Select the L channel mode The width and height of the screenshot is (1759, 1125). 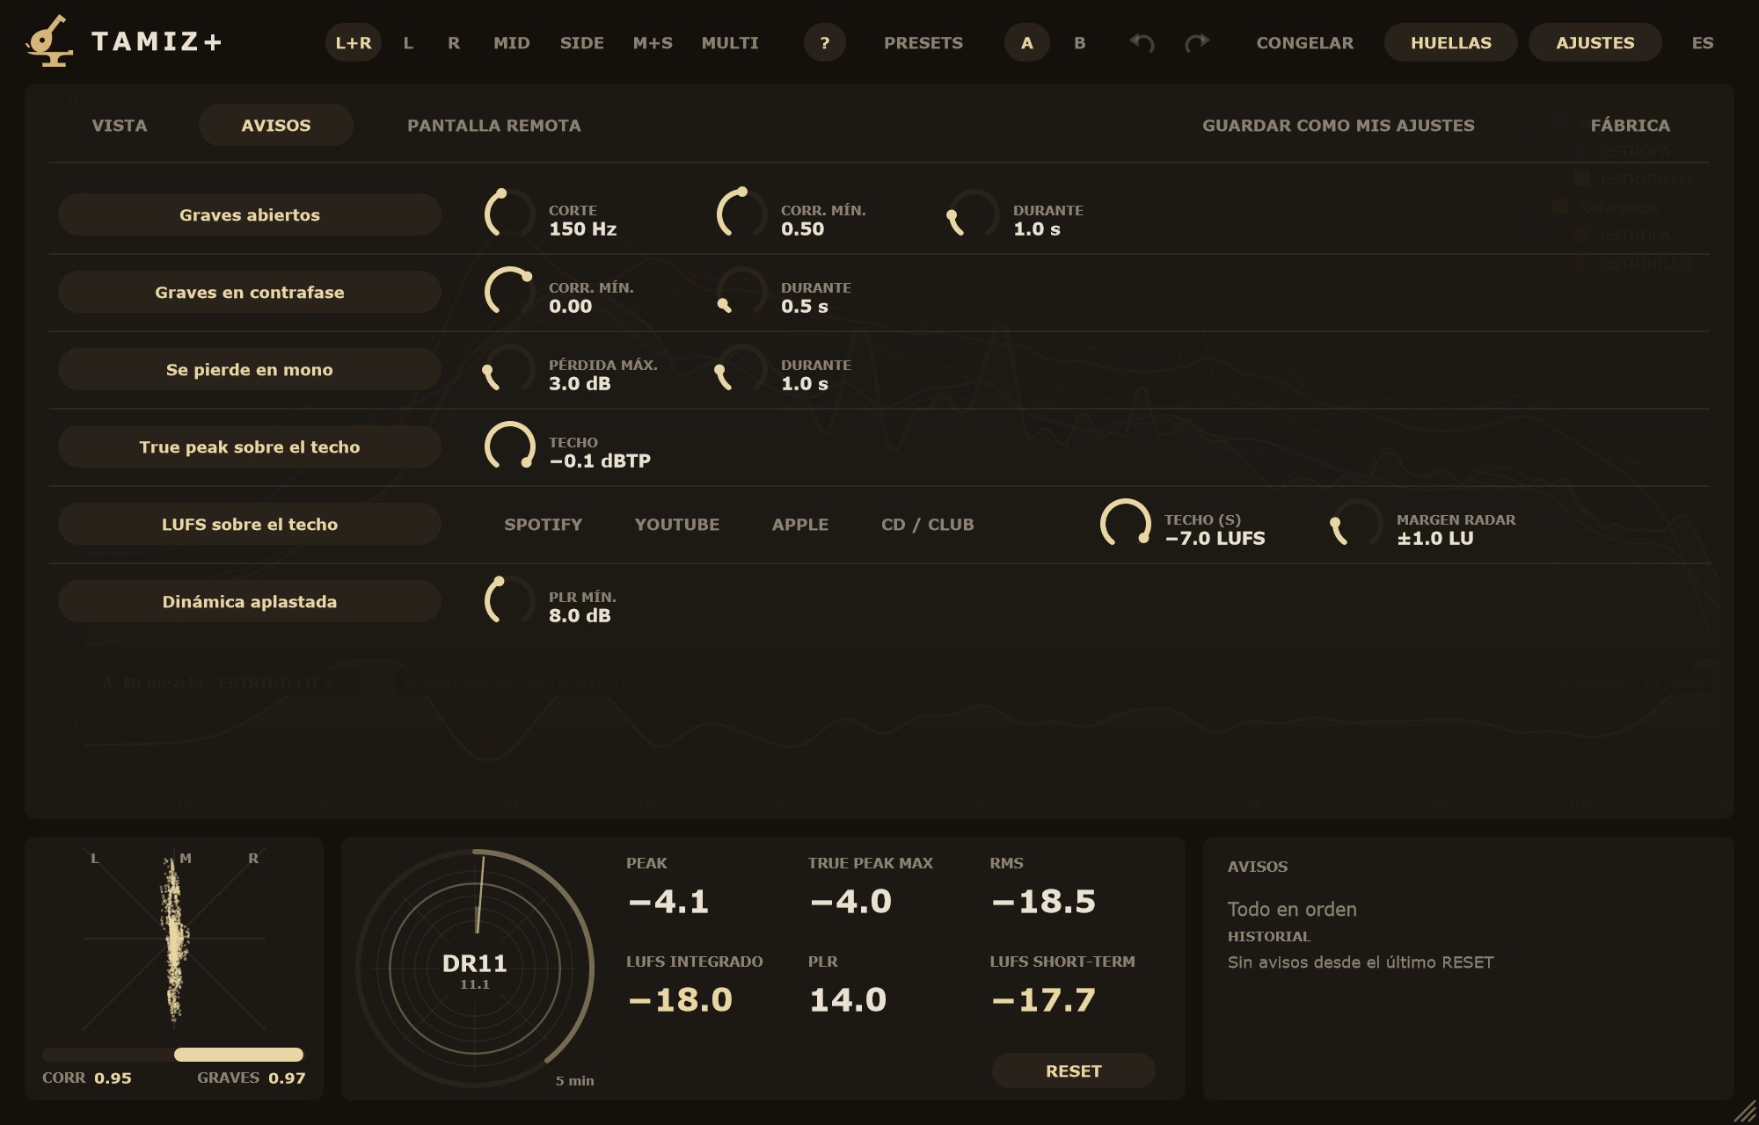pos(408,42)
